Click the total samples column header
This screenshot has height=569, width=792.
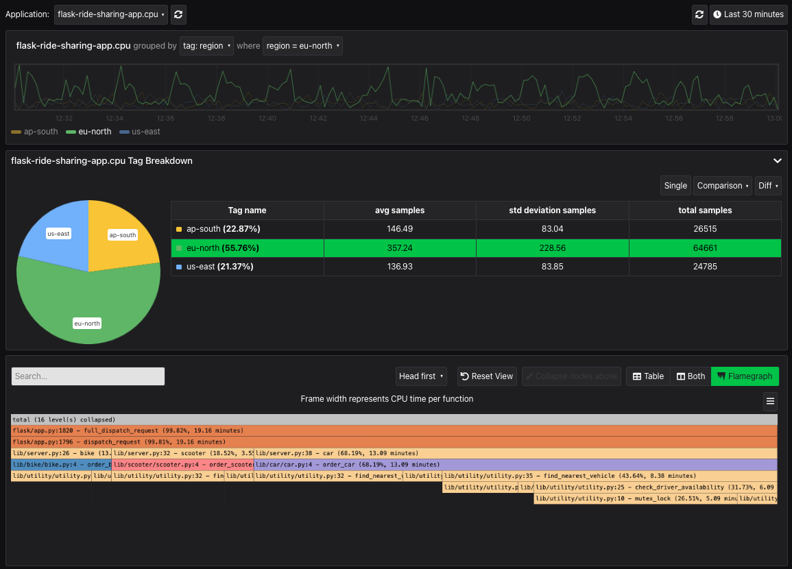[705, 210]
